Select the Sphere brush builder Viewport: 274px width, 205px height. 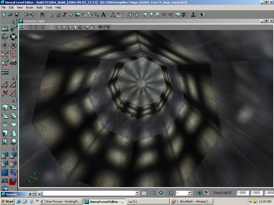tap(13, 141)
